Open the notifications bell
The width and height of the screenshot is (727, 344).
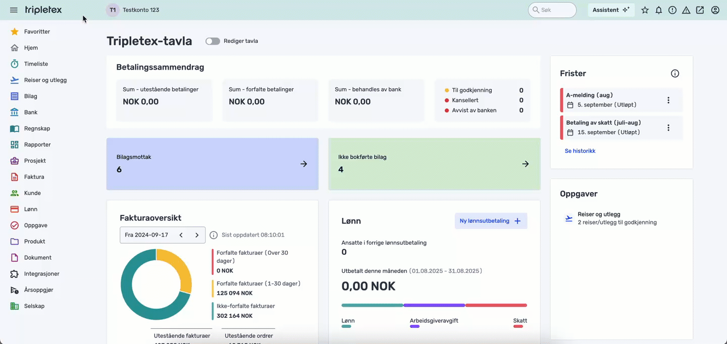pyautogui.click(x=659, y=10)
